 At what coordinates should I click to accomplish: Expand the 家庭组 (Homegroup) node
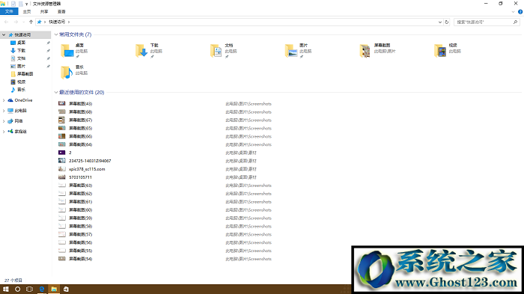coord(4,132)
